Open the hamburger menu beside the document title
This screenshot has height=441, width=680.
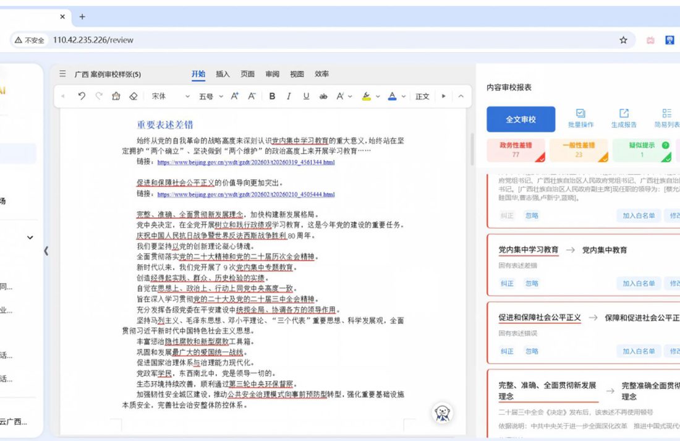pos(62,74)
